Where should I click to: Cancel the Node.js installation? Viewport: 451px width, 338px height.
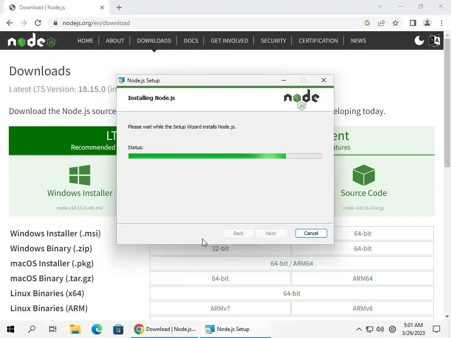coord(311,233)
